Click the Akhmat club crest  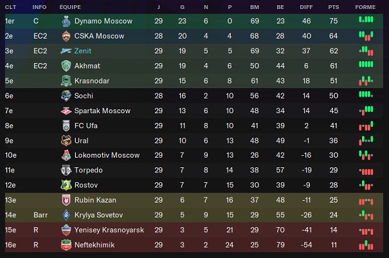click(65, 66)
